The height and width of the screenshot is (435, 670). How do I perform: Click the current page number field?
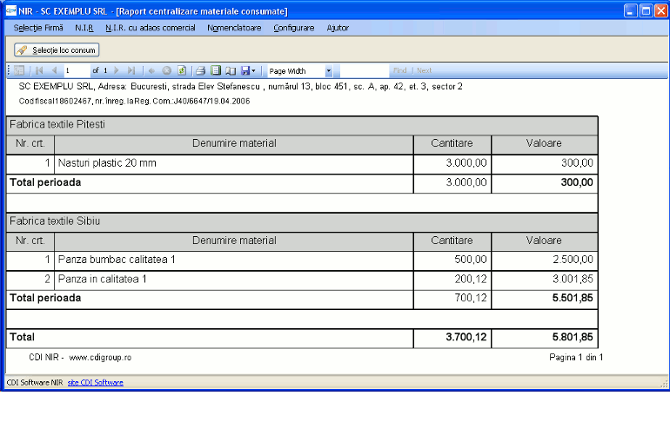pos(77,70)
